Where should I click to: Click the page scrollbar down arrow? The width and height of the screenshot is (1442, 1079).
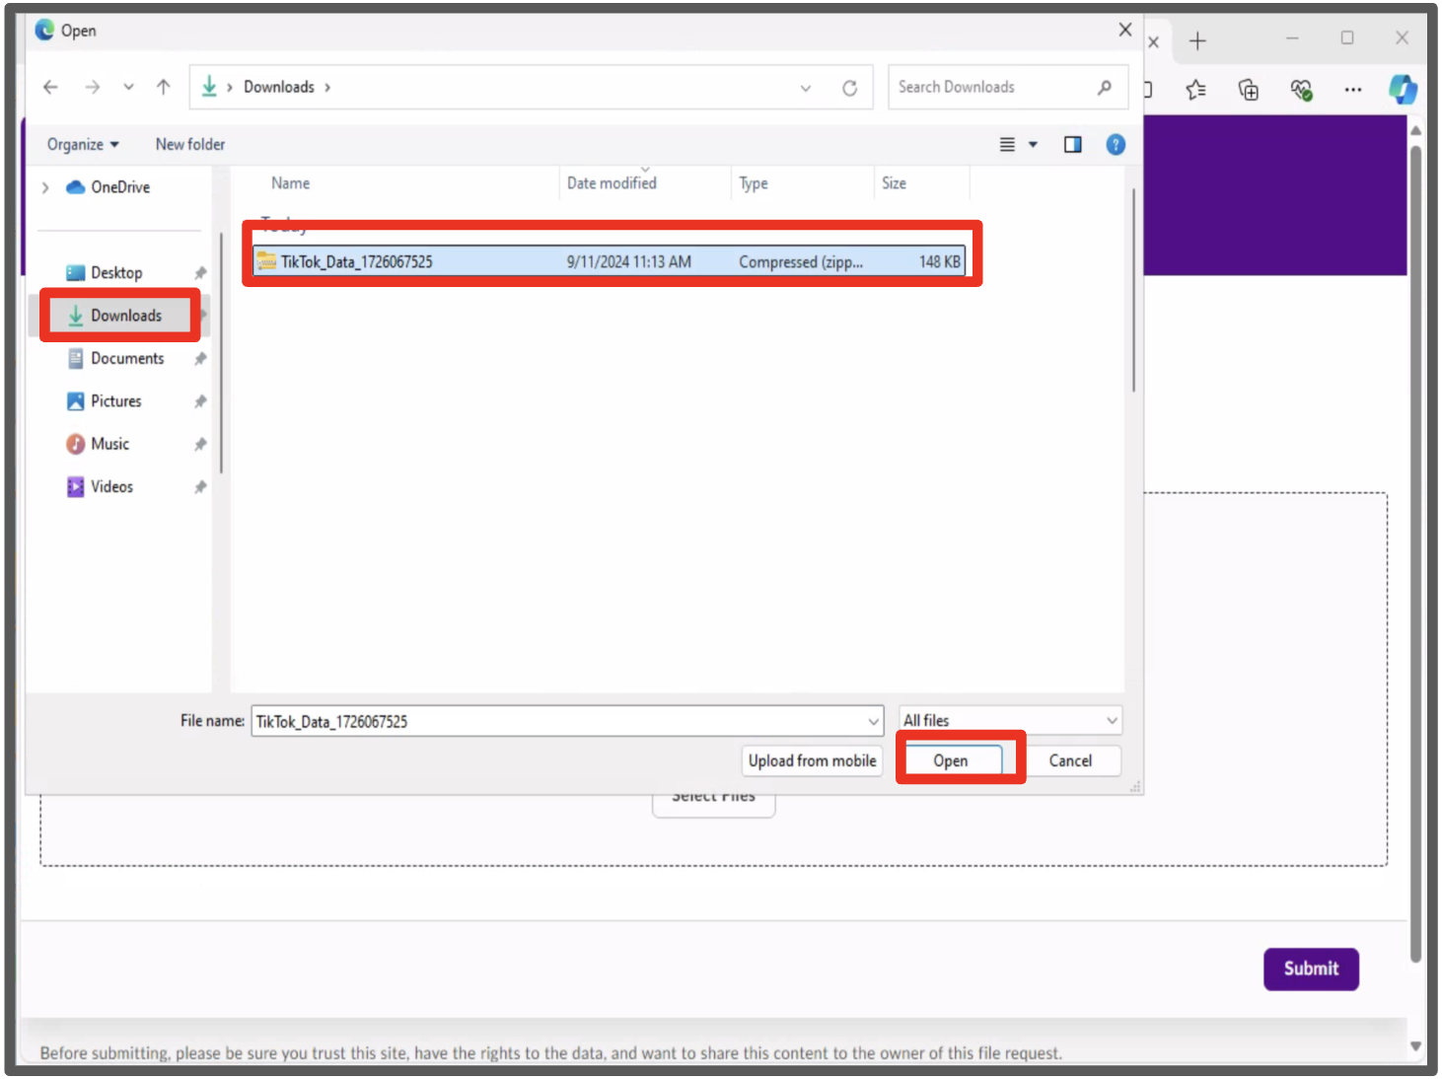[1415, 1046]
